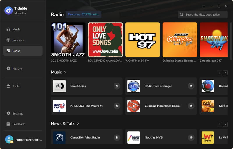
Task: Click the 'Cumbias Inmortales Radio' name
Action: click(x=162, y=106)
